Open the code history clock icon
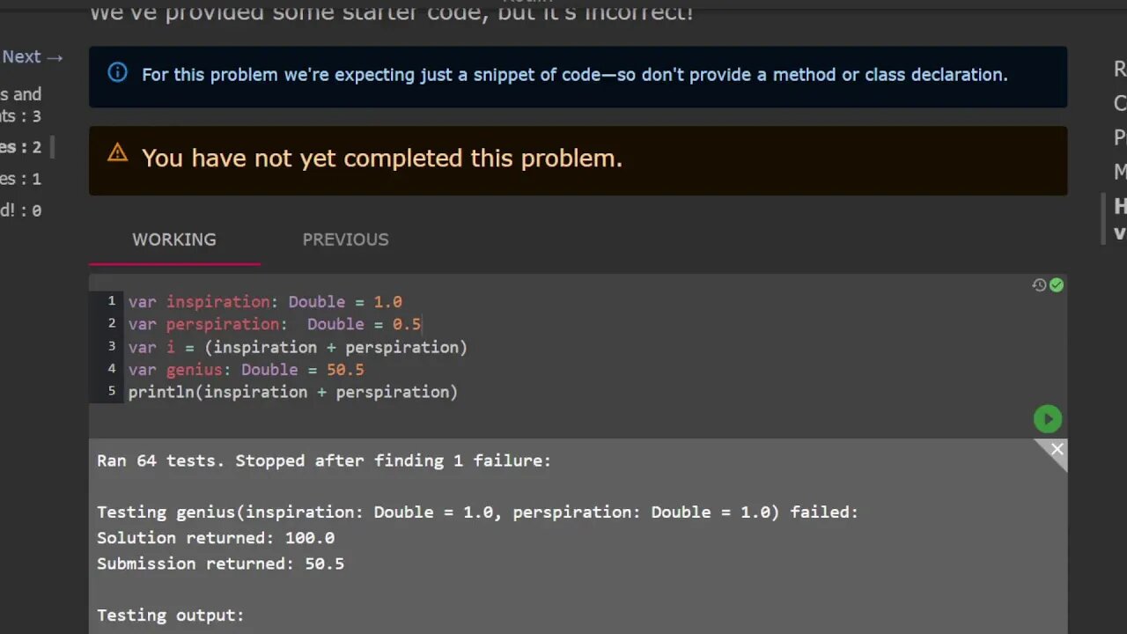Viewport: 1127px width, 634px height. pos(1039,285)
